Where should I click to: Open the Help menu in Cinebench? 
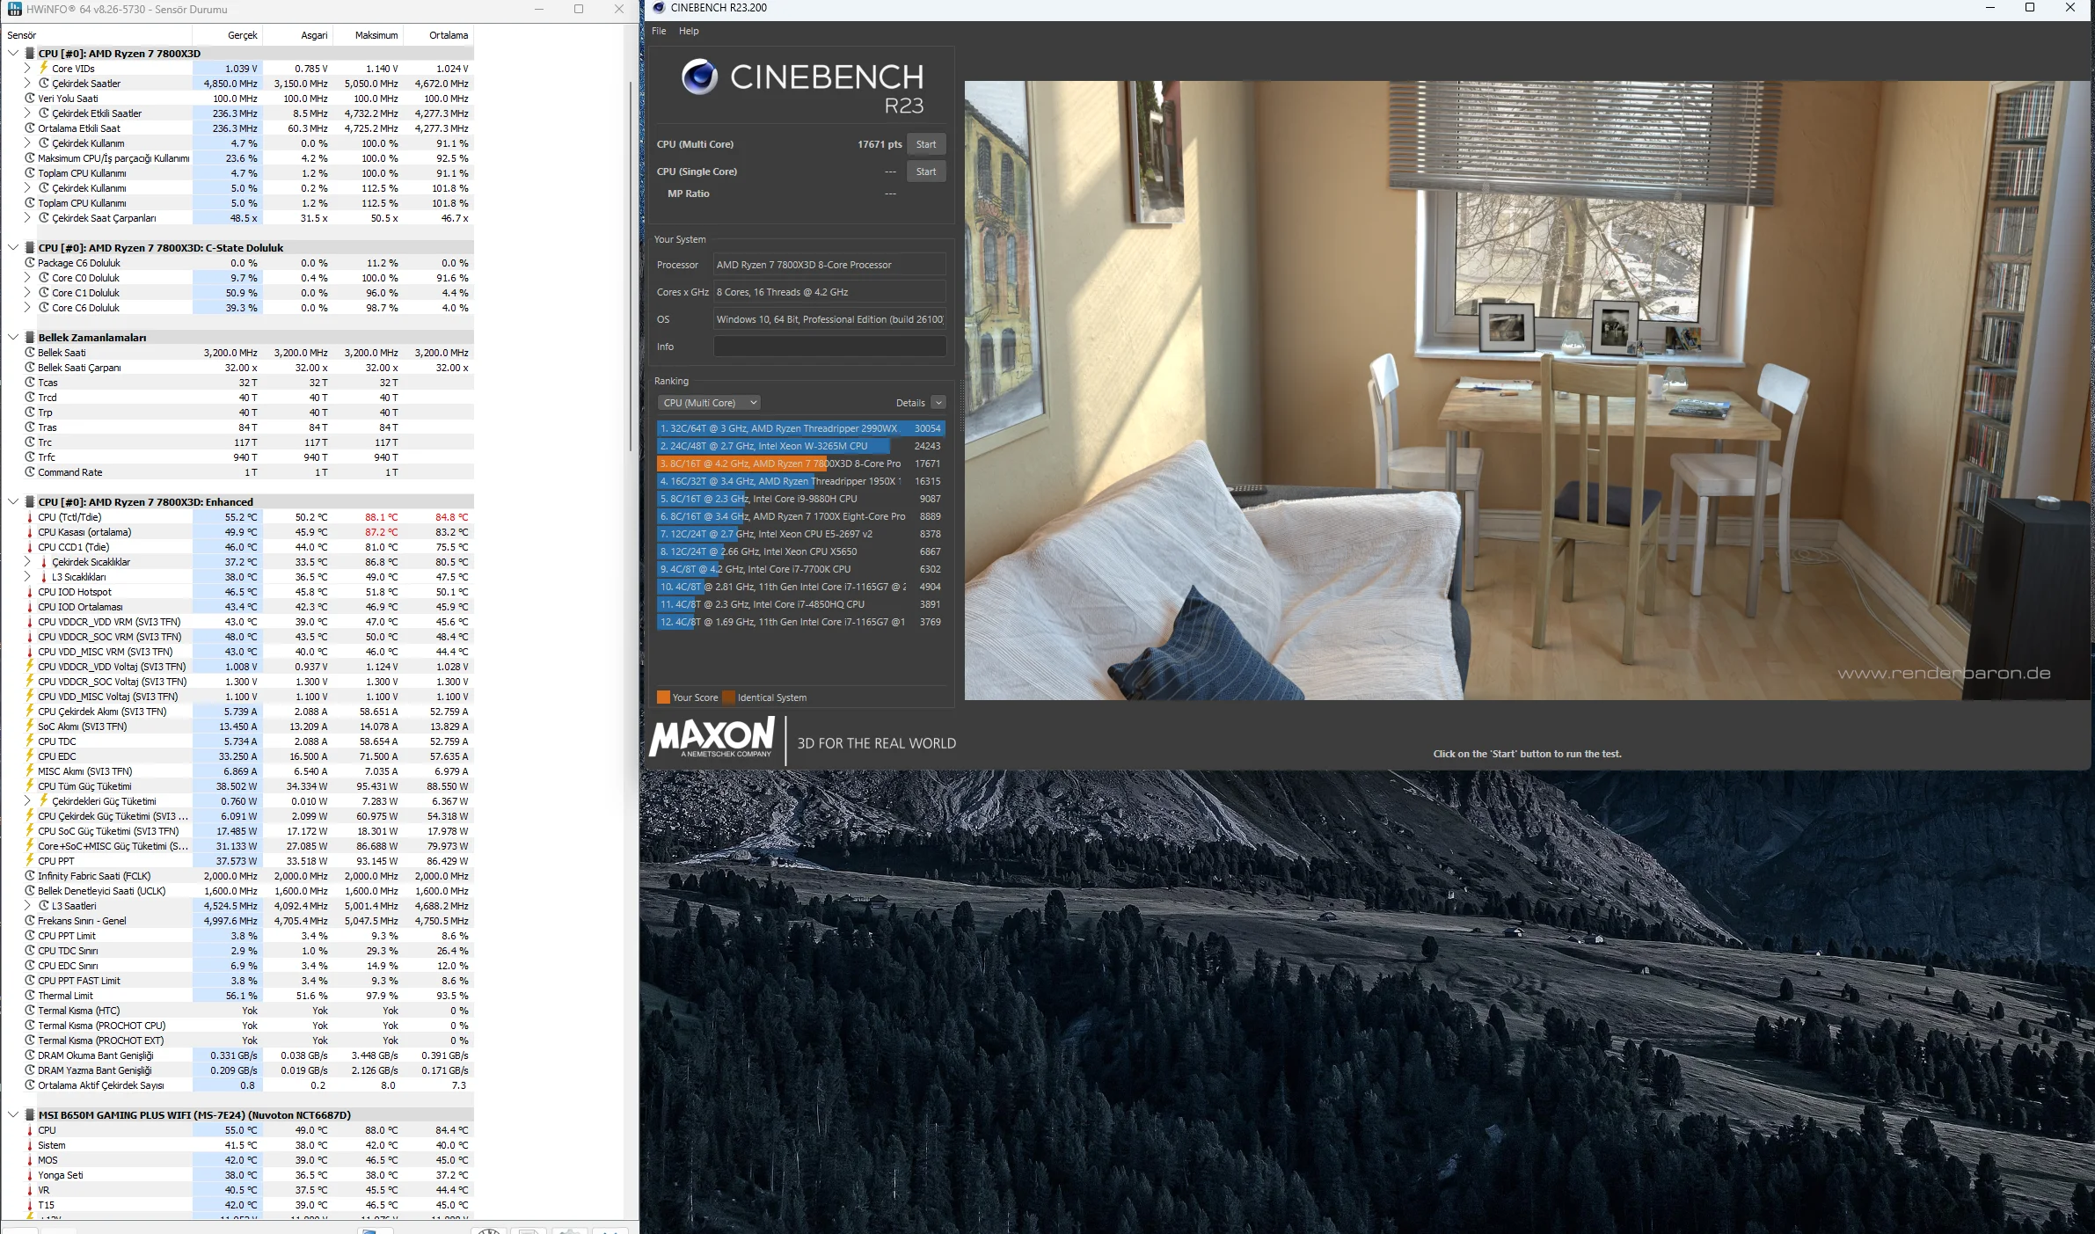689,31
